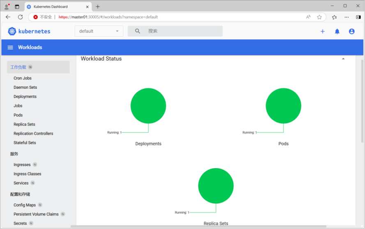Add page to favorites star

coord(319,17)
